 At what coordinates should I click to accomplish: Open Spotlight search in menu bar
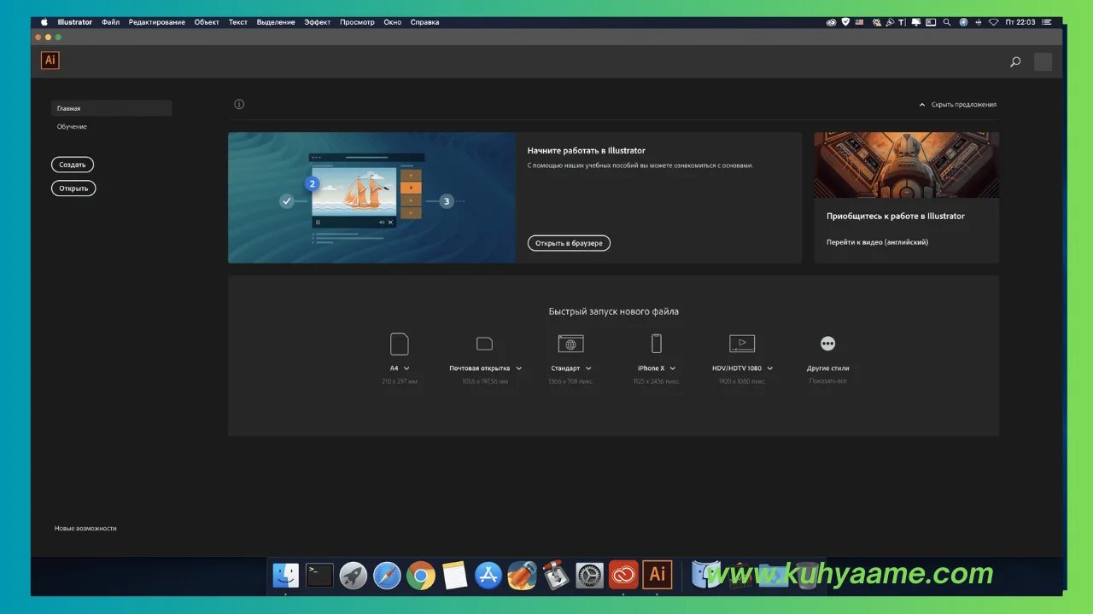tap(947, 22)
